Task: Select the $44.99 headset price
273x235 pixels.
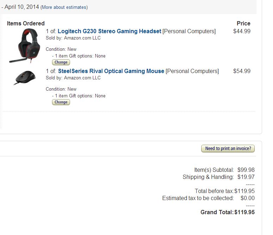Action: [x=242, y=31]
